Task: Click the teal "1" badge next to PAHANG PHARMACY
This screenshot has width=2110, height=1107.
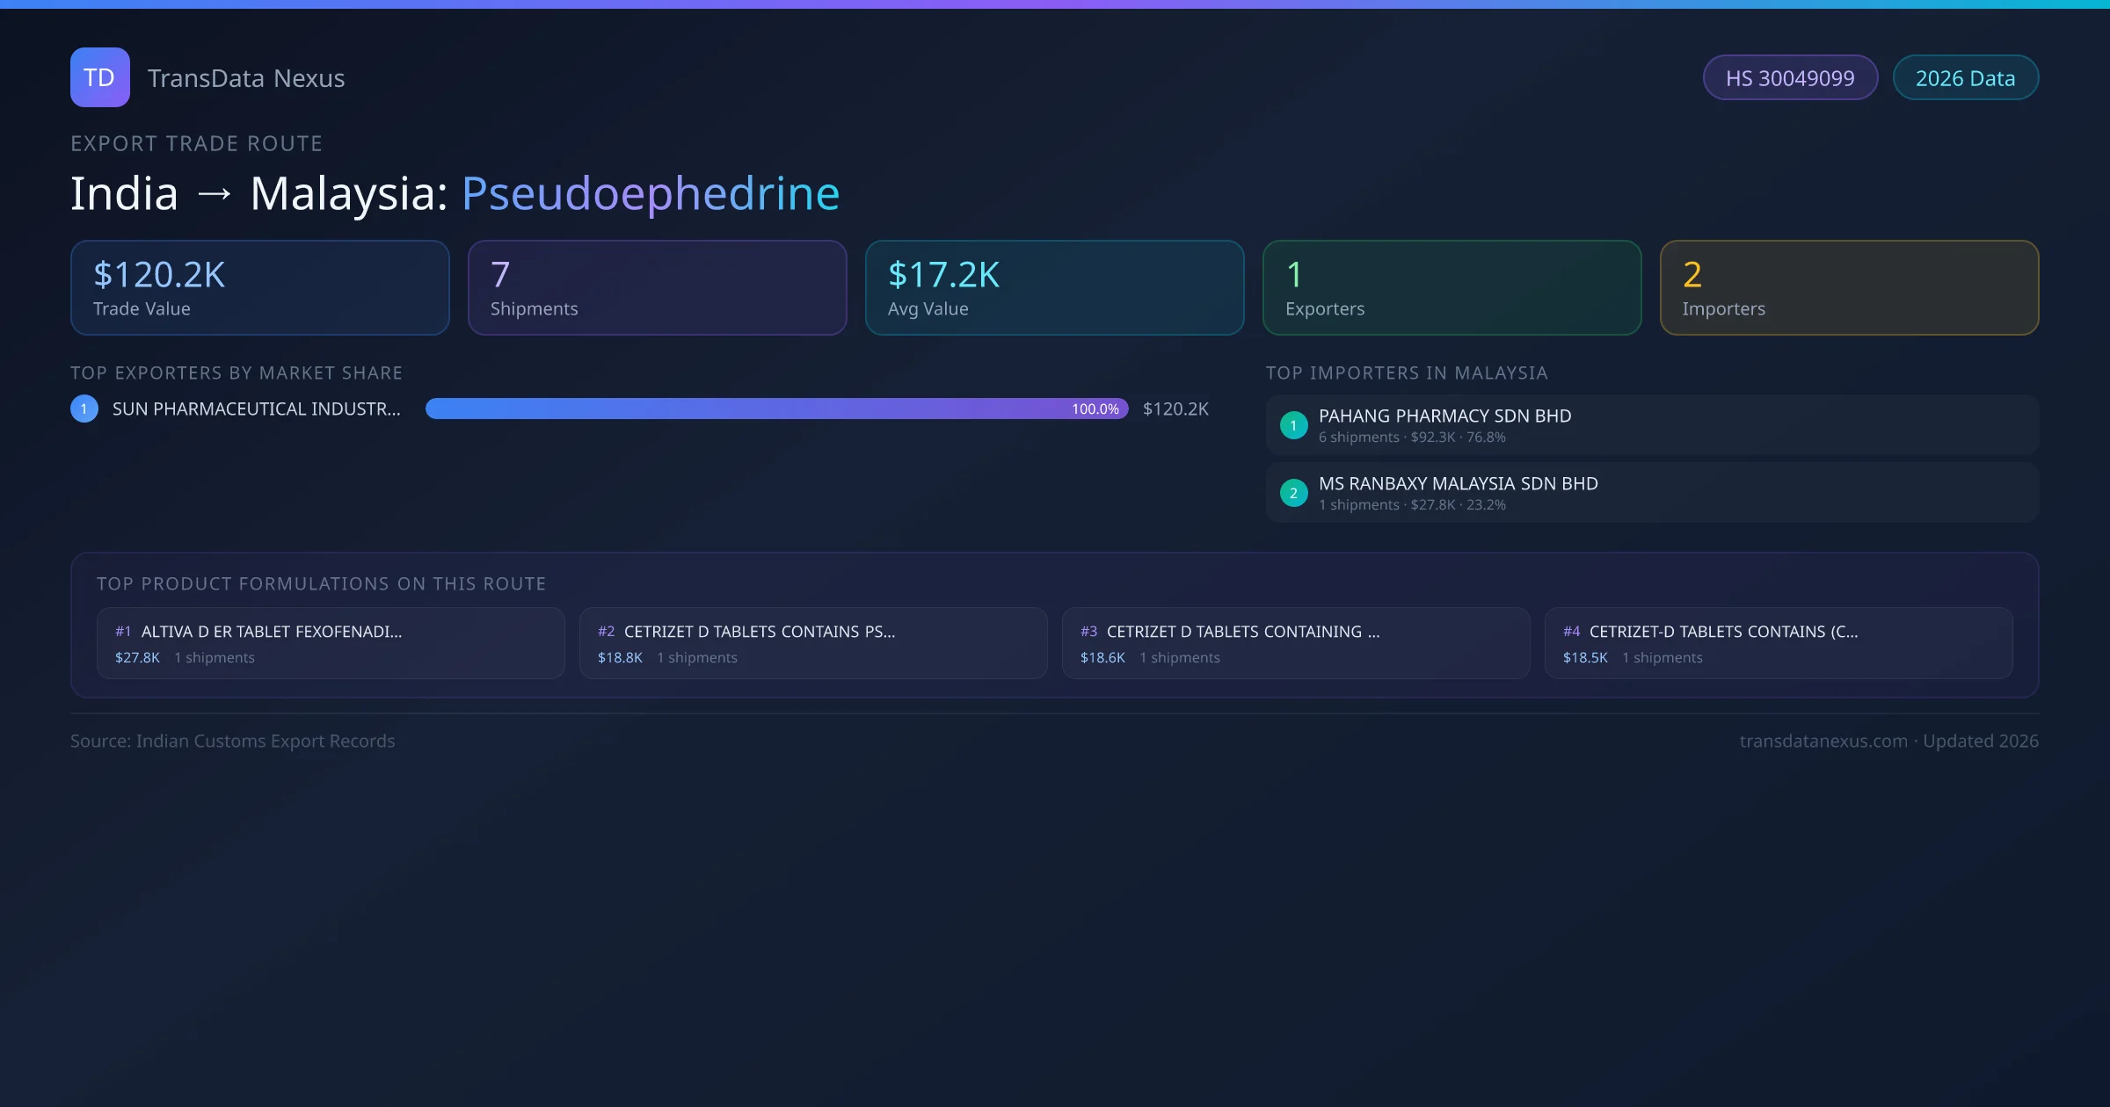Action: [x=1293, y=425]
